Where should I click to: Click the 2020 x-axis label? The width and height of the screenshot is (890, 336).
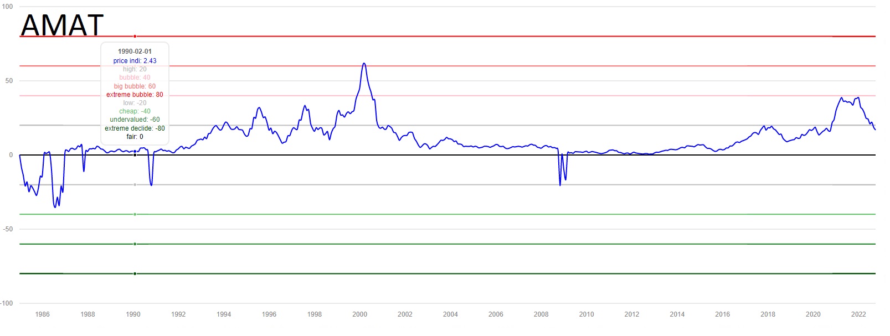(x=813, y=314)
